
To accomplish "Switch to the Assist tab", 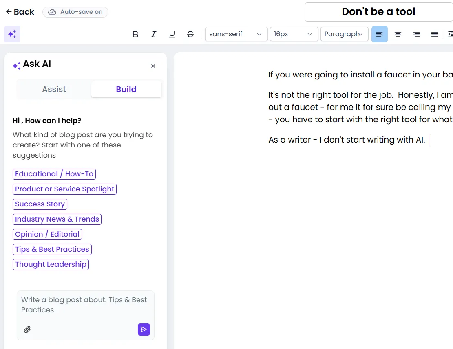I will click(x=54, y=89).
